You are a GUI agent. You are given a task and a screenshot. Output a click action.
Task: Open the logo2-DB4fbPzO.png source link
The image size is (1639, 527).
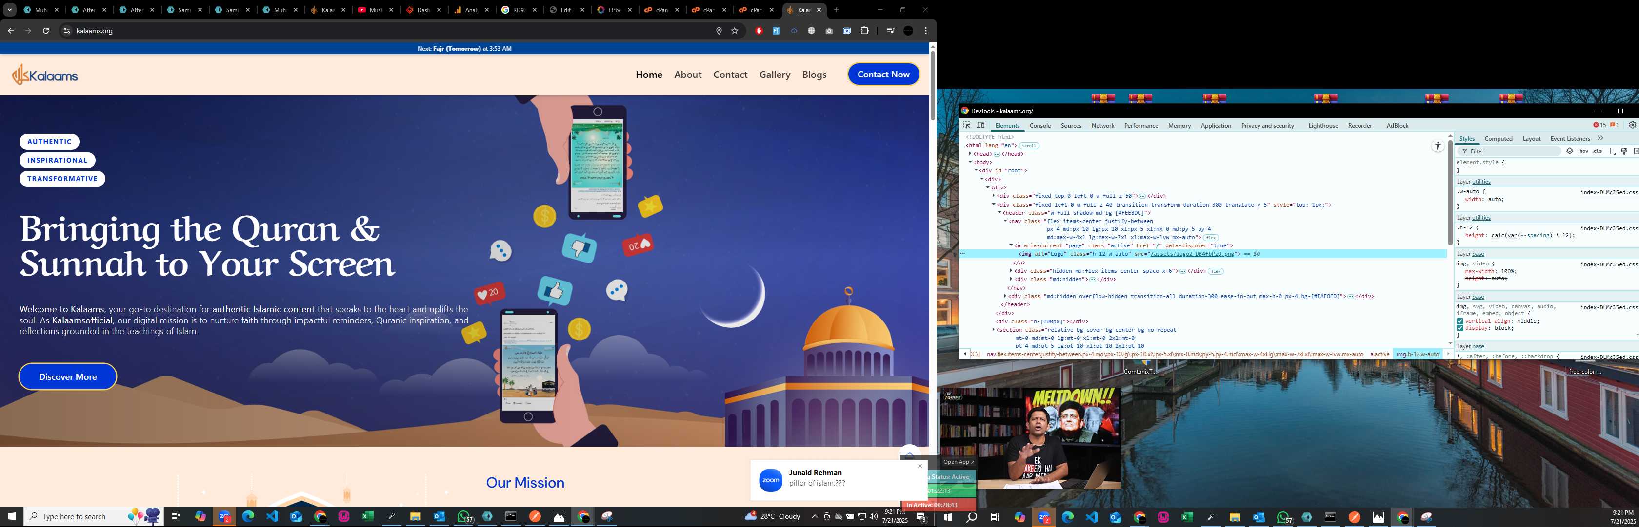pos(1192,254)
